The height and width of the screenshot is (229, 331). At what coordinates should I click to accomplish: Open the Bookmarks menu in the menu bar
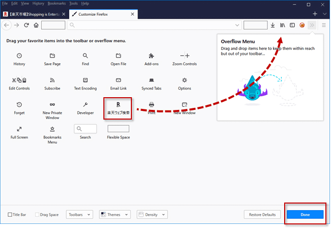click(x=57, y=4)
